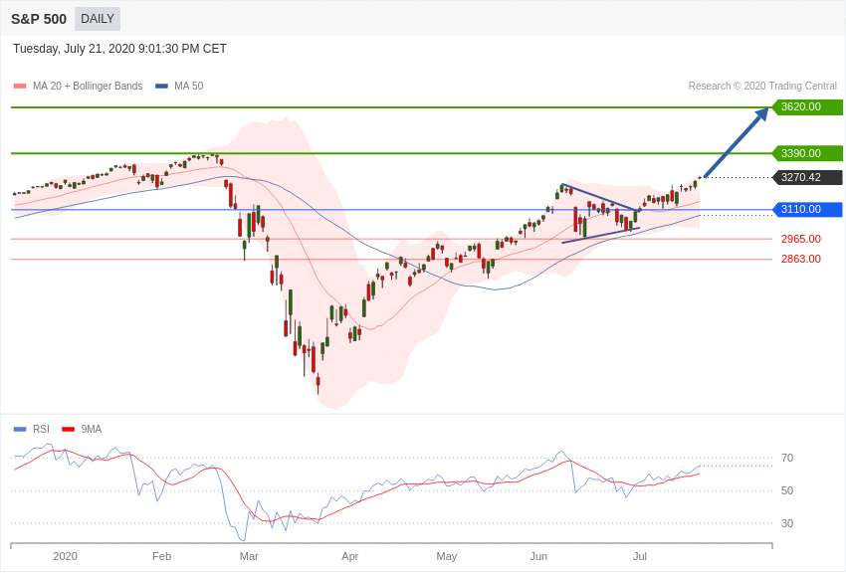Click the 2965.00 red support label
Viewport: 846px width, 573px height.
click(801, 239)
